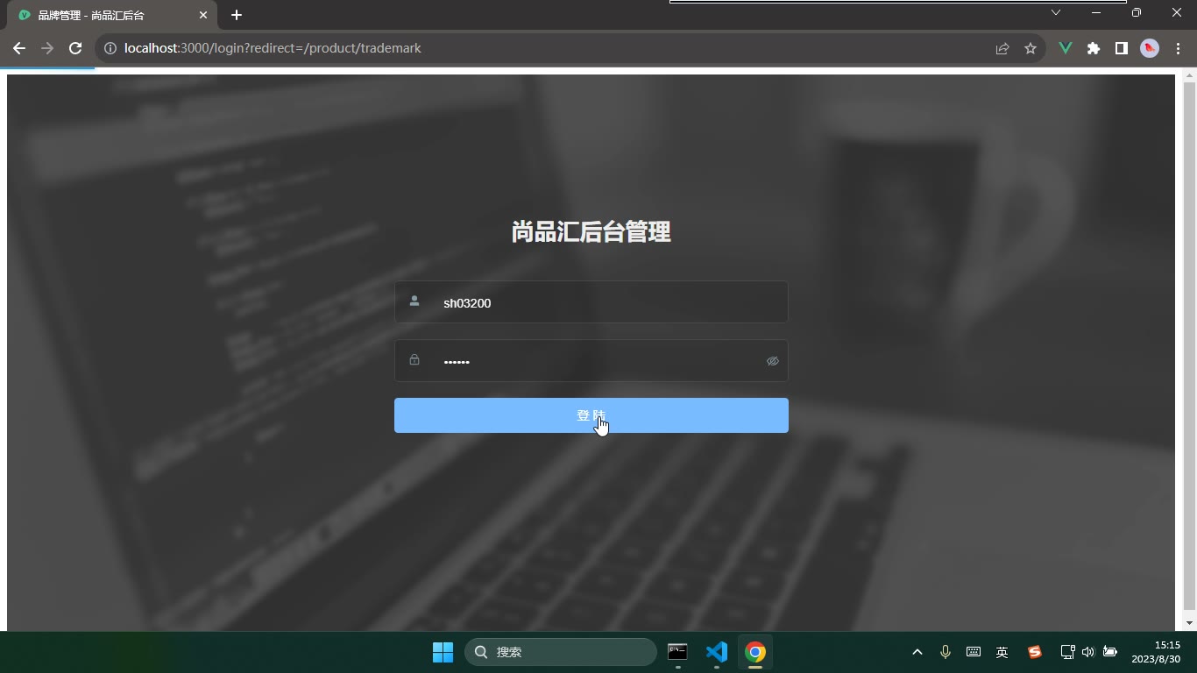Click the site information icon in address bar
The width and height of the screenshot is (1197, 673).
[110, 48]
